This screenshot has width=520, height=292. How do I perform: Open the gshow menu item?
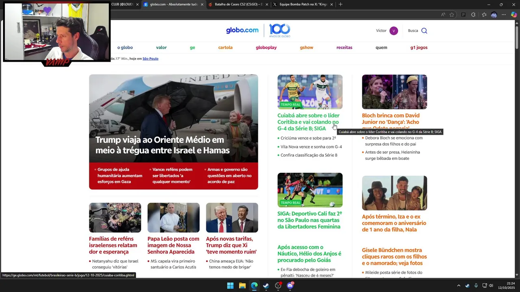[x=307, y=47]
